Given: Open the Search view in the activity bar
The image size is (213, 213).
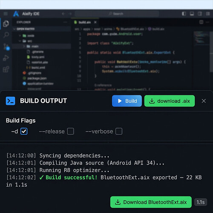Looking at the screenshot, I should pos(6,35).
